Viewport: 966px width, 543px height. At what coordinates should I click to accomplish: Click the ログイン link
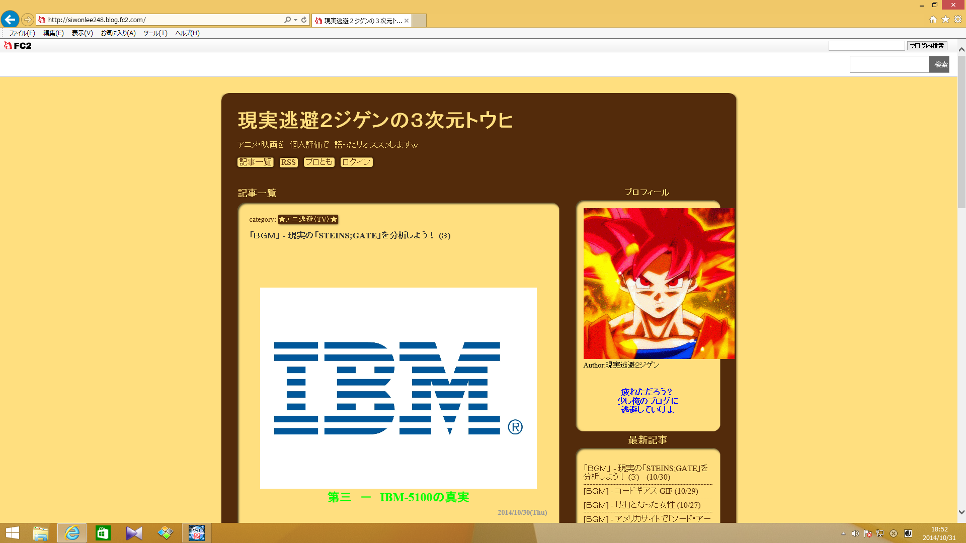pos(356,162)
